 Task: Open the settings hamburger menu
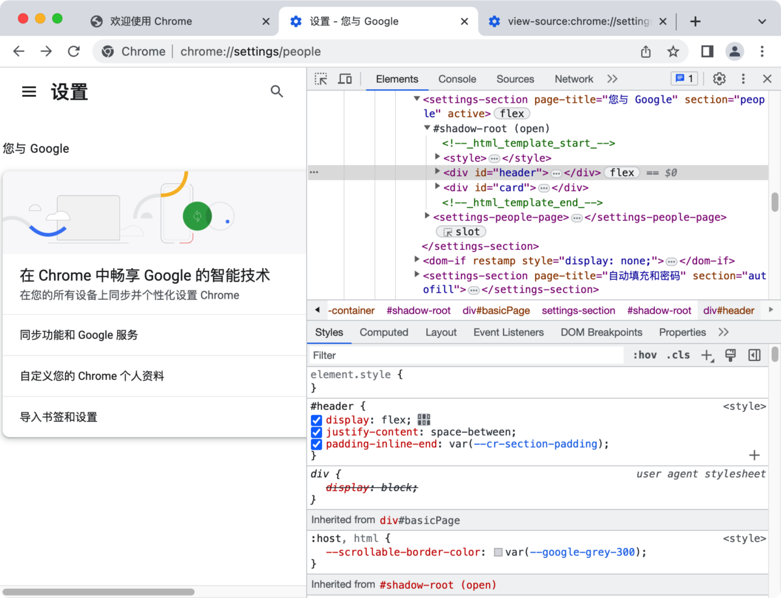point(29,92)
